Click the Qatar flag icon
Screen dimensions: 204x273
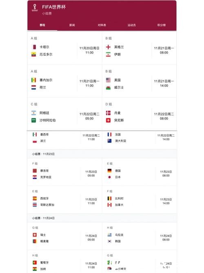pyautogui.click(x=34, y=47)
